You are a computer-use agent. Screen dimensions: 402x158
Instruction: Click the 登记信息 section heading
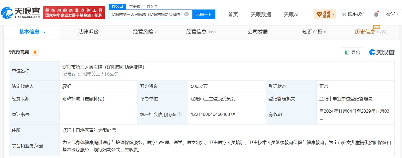[x=19, y=52]
